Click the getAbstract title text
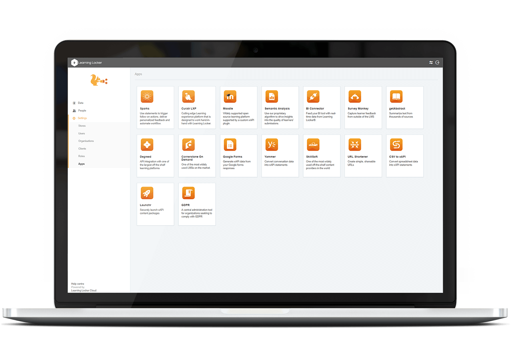The height and width of the screenshot is (360, 512). [397, 108]
